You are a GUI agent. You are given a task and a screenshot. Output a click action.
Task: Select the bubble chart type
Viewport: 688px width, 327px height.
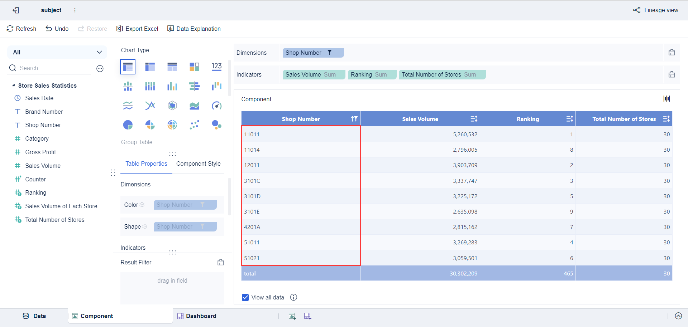point(216,125)
